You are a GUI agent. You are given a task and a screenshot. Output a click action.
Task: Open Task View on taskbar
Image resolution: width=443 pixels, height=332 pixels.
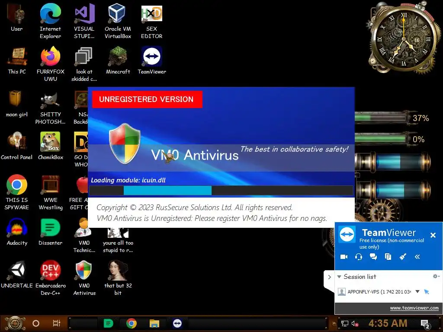[x=57, y=323]
